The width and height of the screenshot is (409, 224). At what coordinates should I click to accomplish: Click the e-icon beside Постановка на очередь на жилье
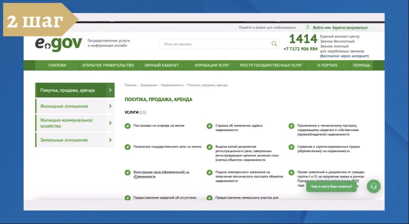click(x=127, y=126)
